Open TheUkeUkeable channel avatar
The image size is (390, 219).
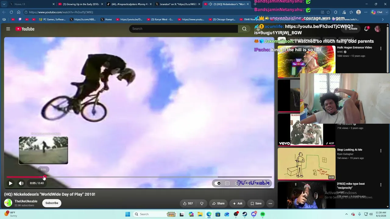(x=8, y=203)
